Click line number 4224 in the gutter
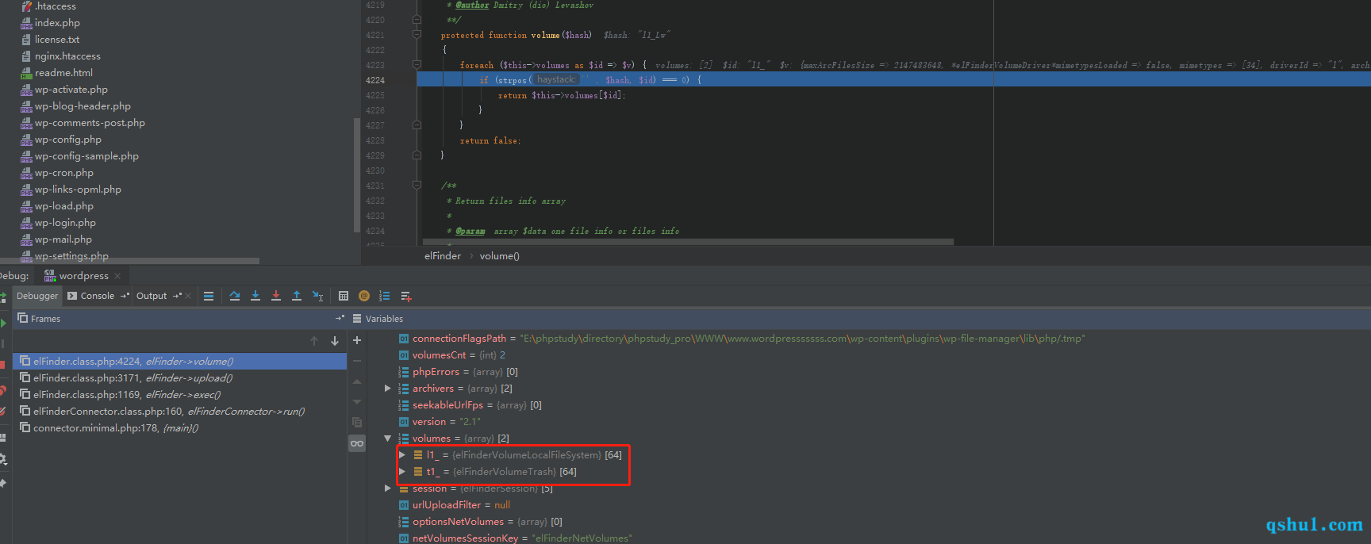The image size is (1371, 544). [x=375, y=80]
